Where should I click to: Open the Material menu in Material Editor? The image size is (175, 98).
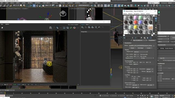tap(130, 14)
